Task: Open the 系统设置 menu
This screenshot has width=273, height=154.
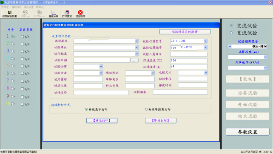Action: 29,7
